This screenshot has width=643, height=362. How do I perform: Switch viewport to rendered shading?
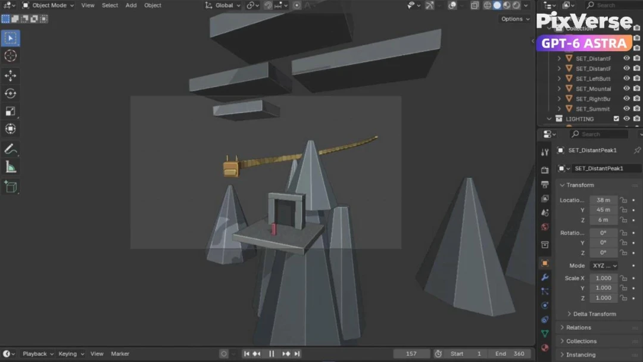(516, 5)
